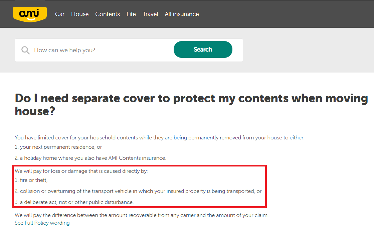Click the AMI logo to go home
374x230 pixels.
click(x=30, y=14)
